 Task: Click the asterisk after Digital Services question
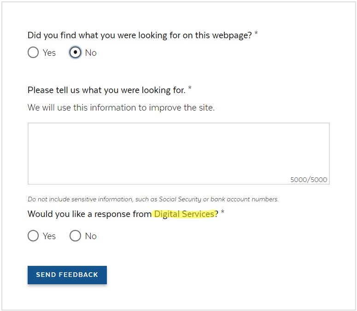click(x=222, y=212)
